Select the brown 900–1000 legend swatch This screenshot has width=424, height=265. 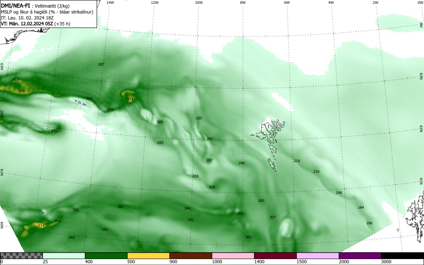coord(191,256)
